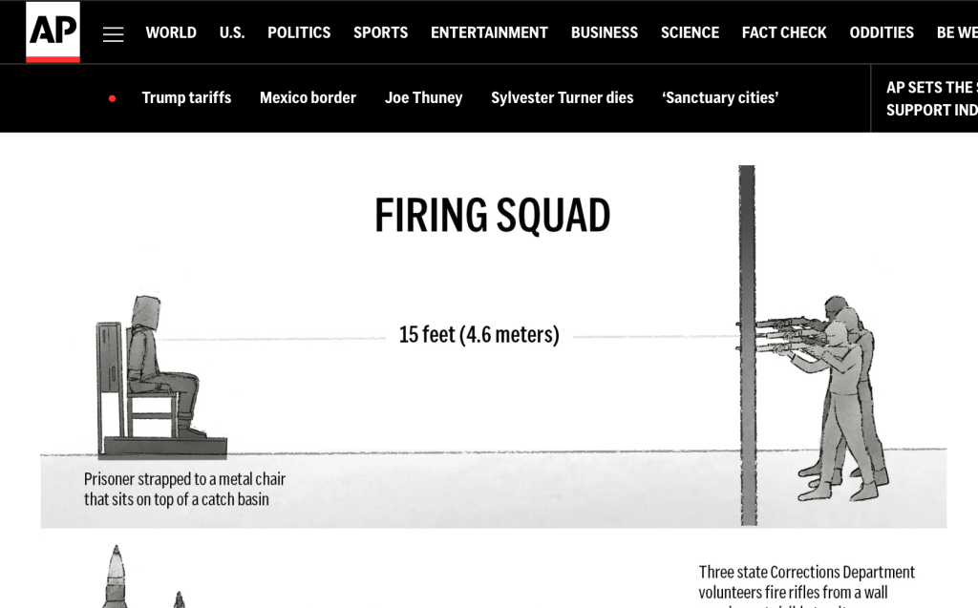Viewport: 978px width, 608px height.
Task: Open the World section
Action: pos(171,32)
